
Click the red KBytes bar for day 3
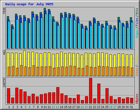click(17, 96)
